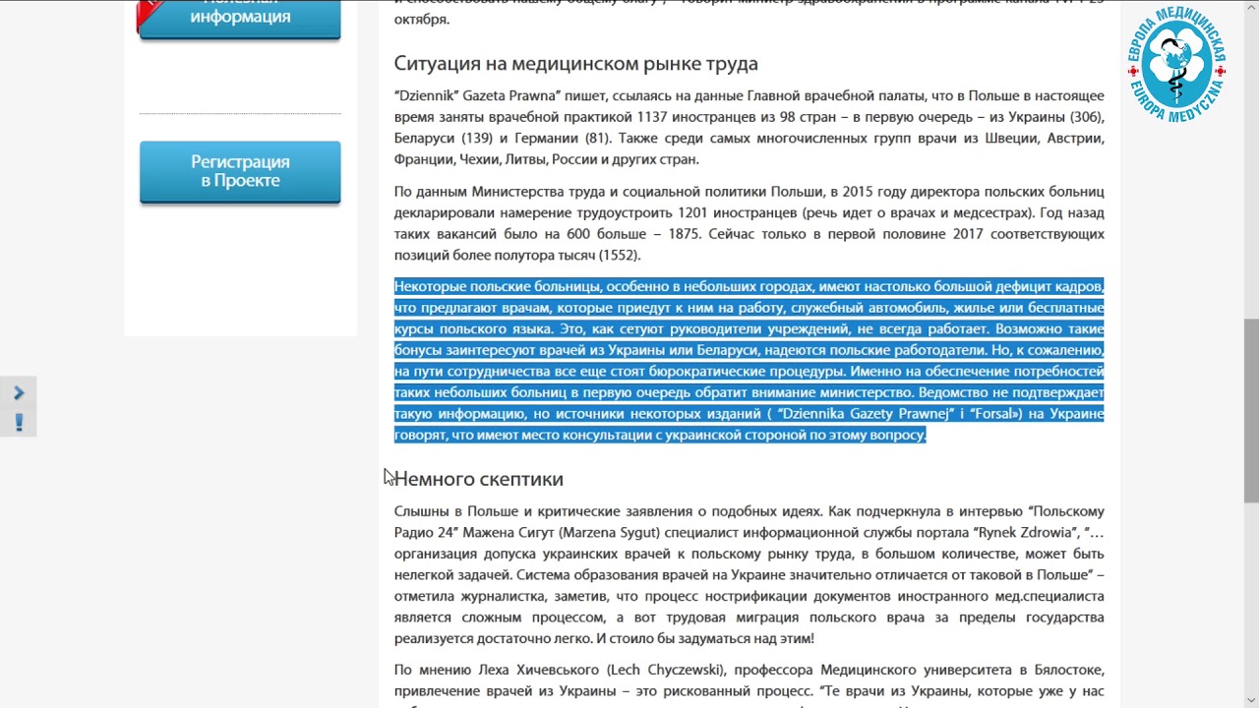Open Регистрация в Проекте button
This screenshot has width=1259, height=708.
pyautogui.click(x=240, y=171)
